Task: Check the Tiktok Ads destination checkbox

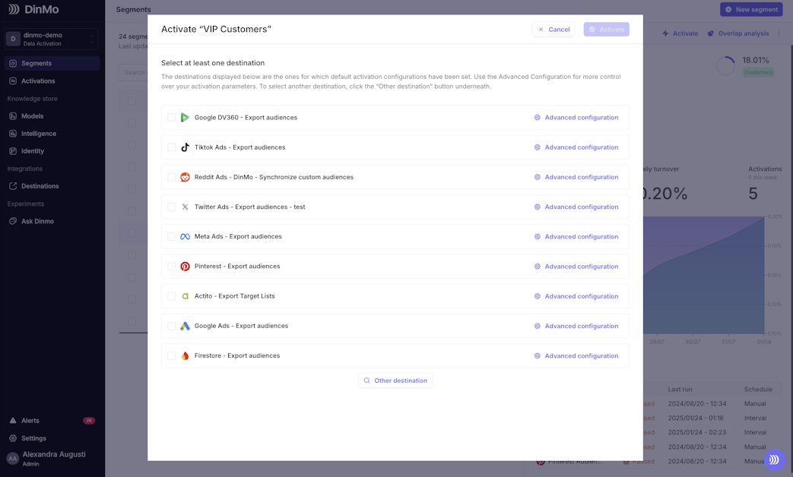Action: (x=171, y=147)
